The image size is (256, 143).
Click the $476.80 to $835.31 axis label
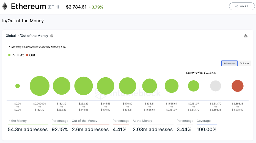(x=128, y=107)
